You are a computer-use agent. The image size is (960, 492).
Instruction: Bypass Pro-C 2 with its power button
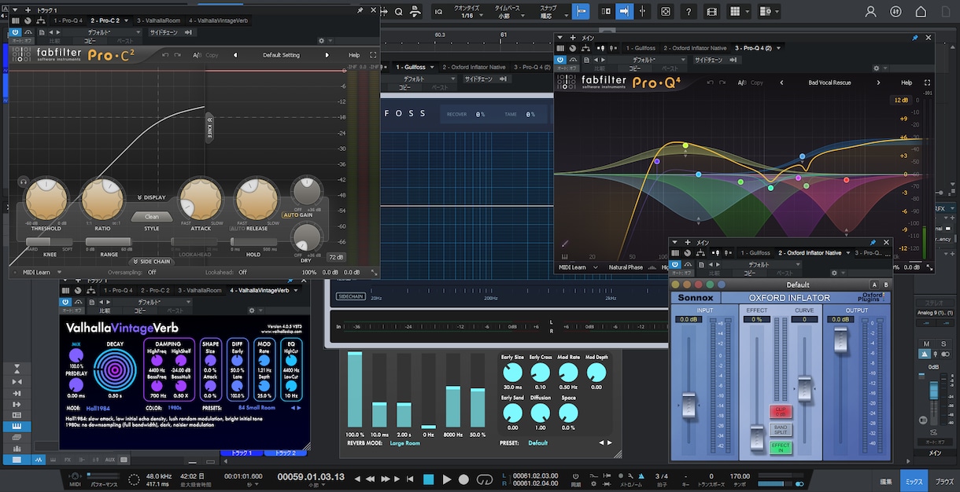point(15,31)
